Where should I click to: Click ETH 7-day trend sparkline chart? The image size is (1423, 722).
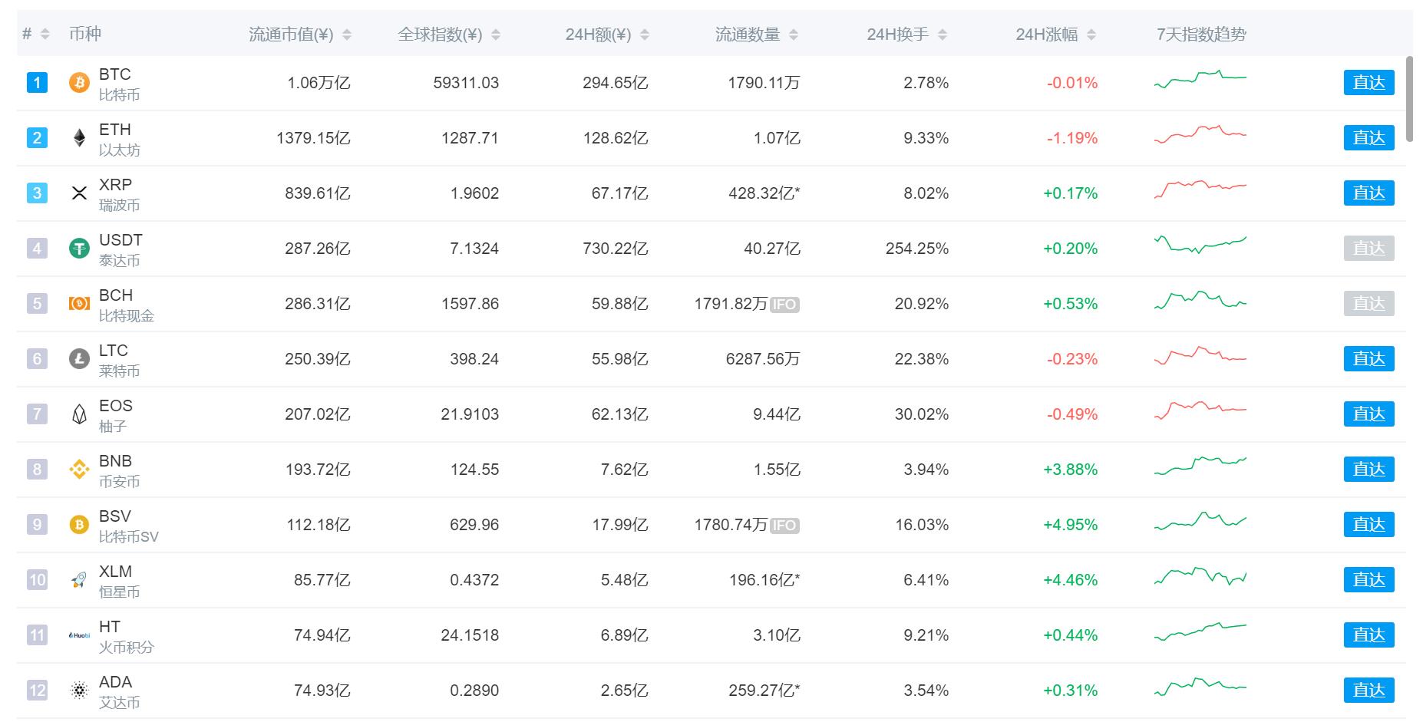tap(1200, 134)
